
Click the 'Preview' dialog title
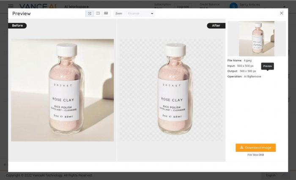pos(21,14)
